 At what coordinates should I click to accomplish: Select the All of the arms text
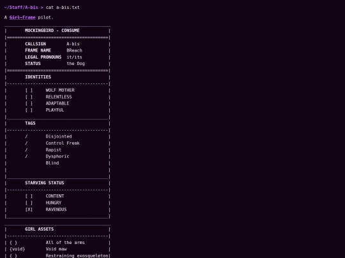[65, 243]
